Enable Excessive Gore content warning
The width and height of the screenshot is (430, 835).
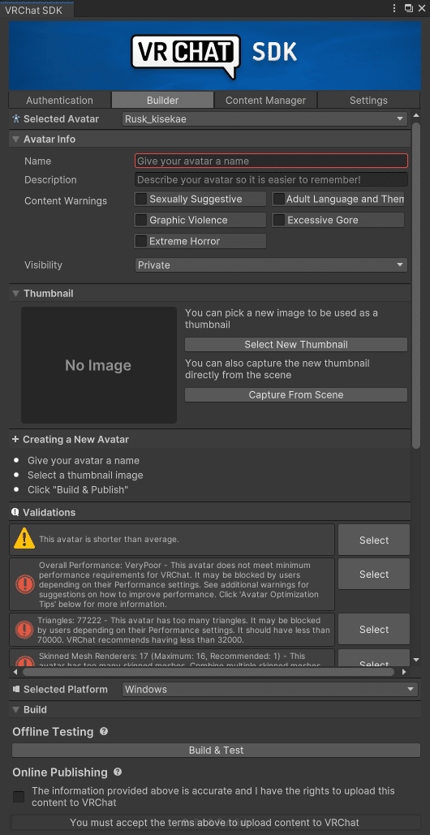pos(279,220)
